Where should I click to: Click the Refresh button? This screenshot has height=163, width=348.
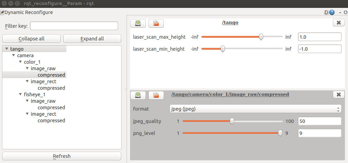point(62,156)
